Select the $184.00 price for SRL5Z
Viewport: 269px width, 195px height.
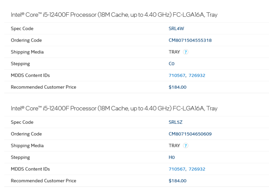178,181
